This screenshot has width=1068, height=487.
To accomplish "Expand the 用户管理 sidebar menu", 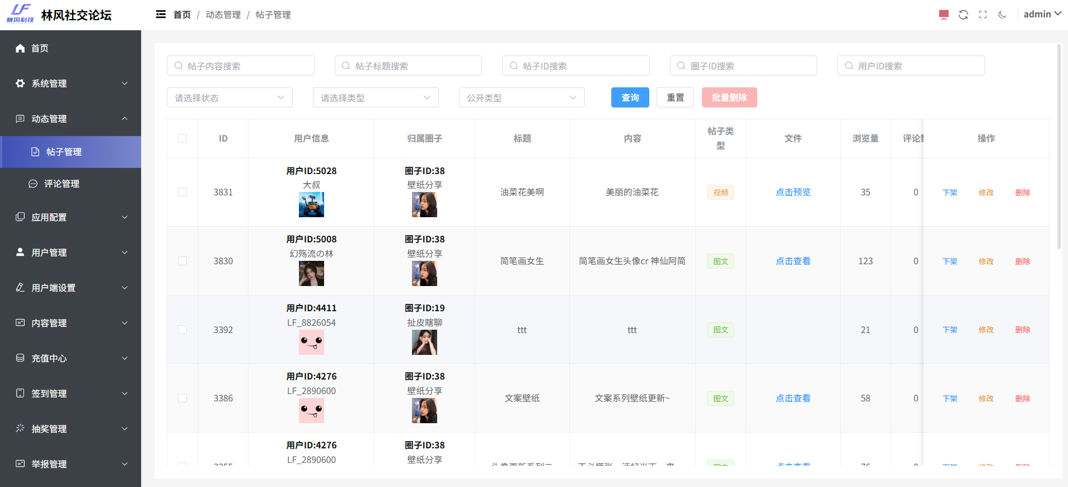I will (71, 252).
